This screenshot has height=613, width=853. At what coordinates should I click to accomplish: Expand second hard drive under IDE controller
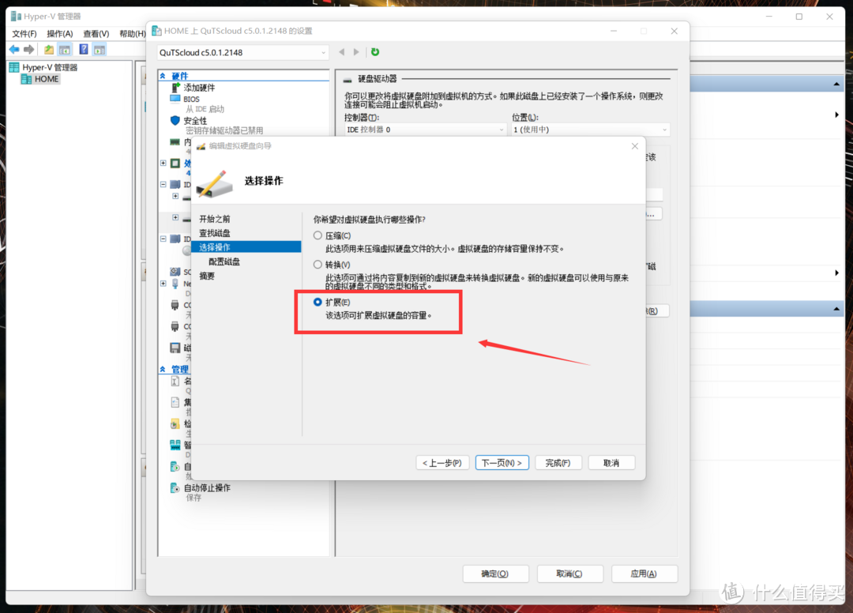click(175, 217)
